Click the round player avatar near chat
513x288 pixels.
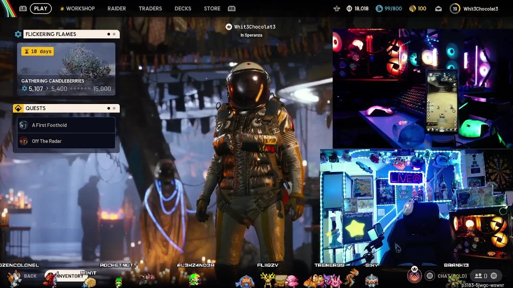tap(415, 275)
